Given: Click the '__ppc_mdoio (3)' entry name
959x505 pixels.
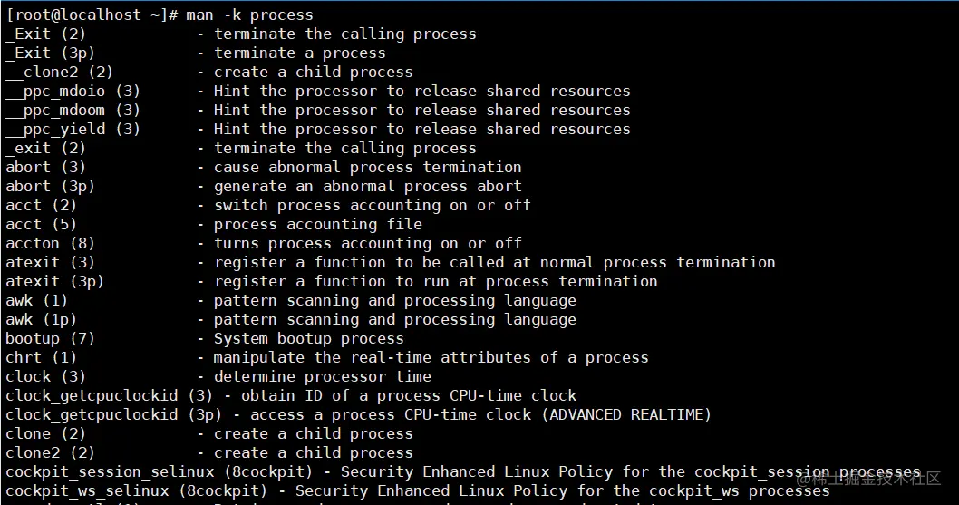Looking at the screenshot, I should point(73,91).
